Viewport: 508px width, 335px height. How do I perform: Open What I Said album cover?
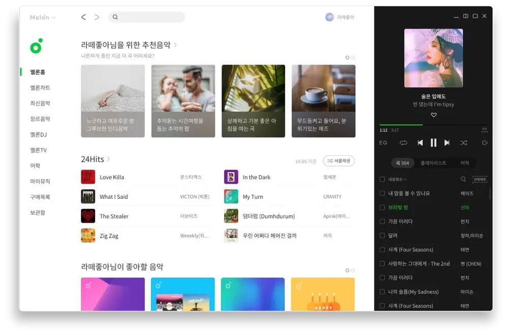point(88,196)
